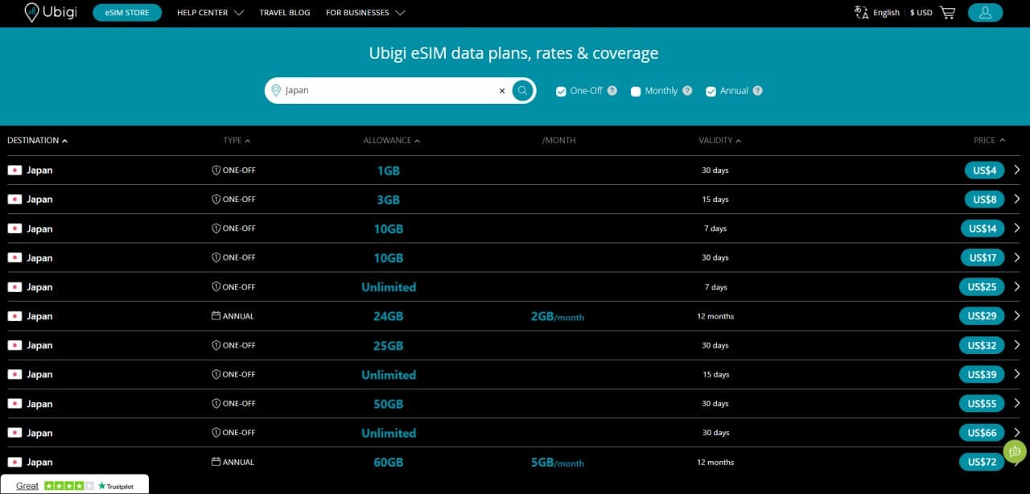Viewport: 1030px width, 494px height.
Task: Click the magnifier search icon button
Action: coord(522,91)
